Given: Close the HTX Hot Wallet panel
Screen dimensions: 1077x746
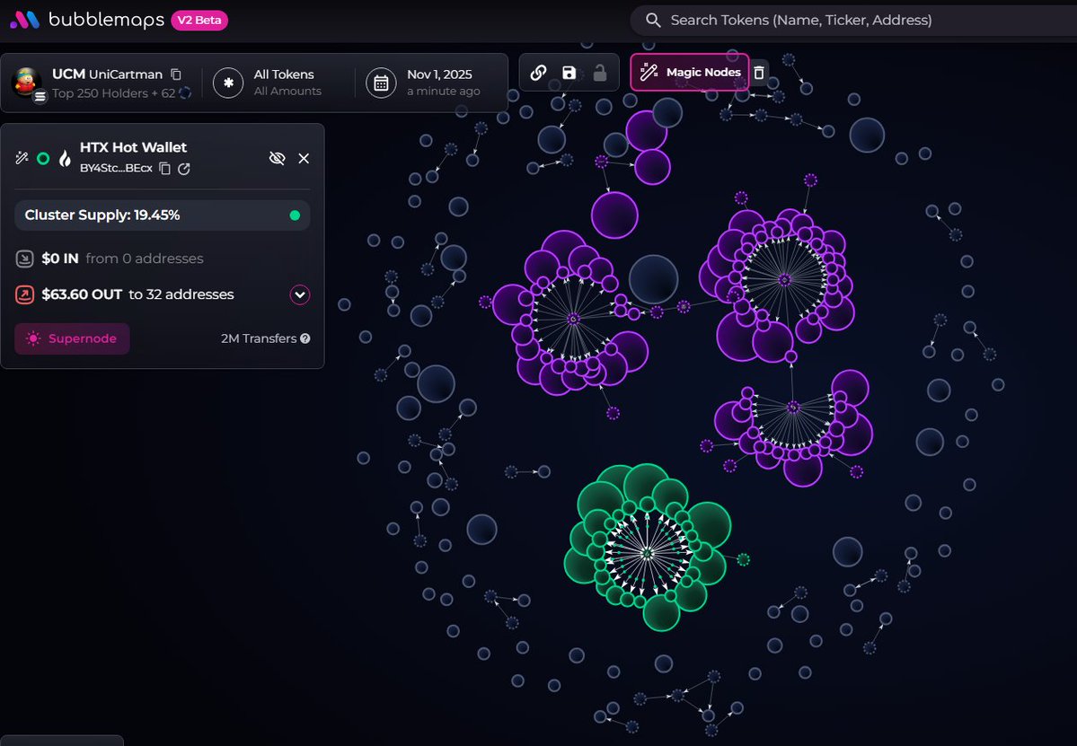Looking at the screenshot, I should point(304,158).
